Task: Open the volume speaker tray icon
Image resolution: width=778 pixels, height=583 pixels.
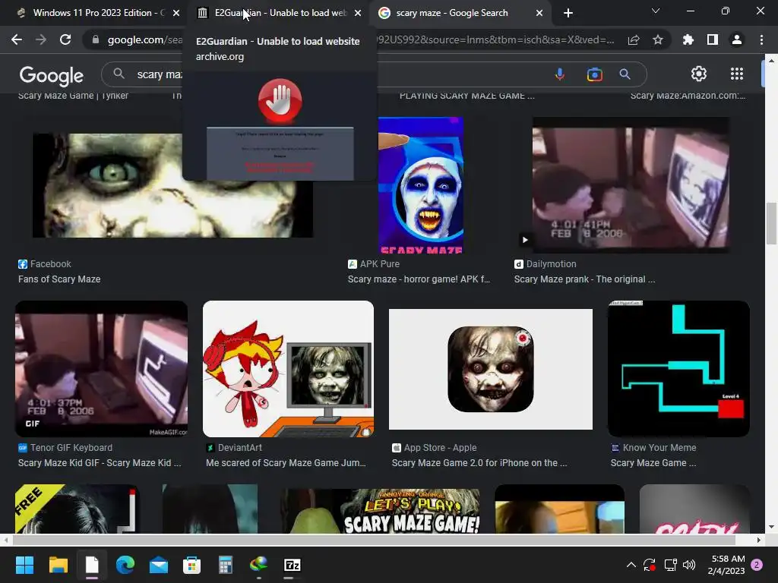Action: pyautogui.click(x=689, y=565)
